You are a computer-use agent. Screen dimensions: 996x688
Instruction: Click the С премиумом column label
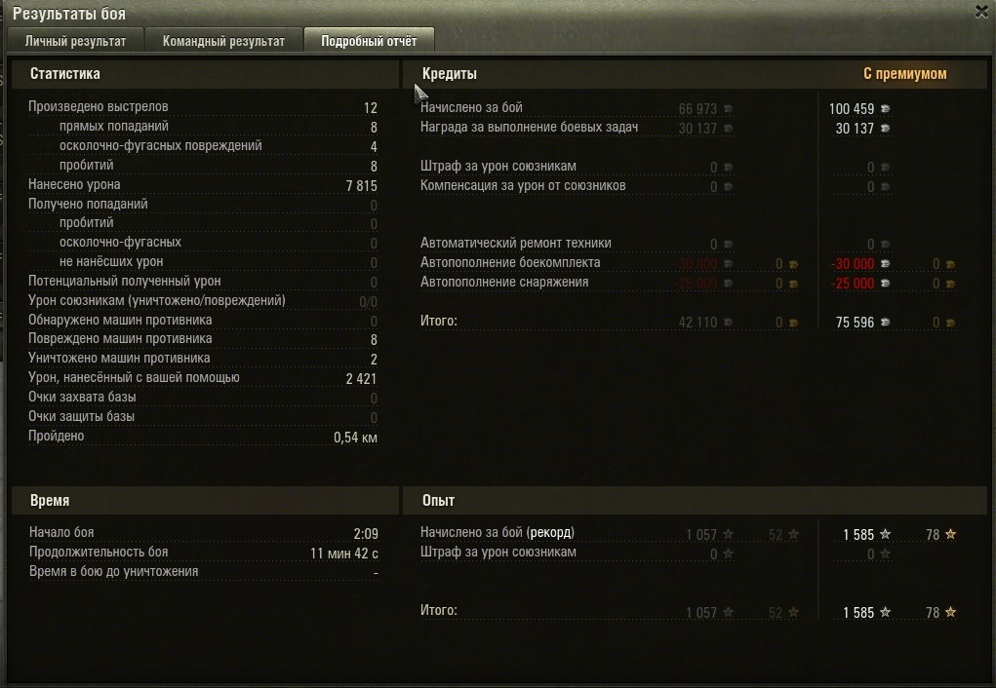905,74
